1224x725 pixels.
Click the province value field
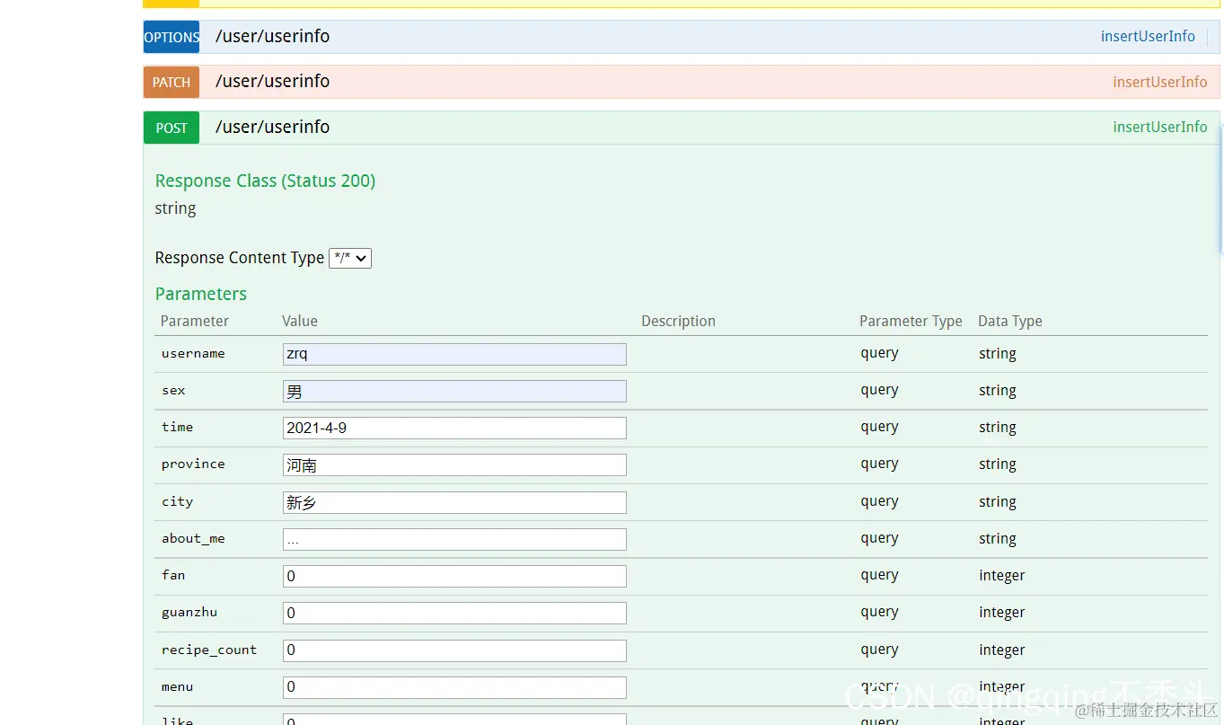(x=454, y=465)
